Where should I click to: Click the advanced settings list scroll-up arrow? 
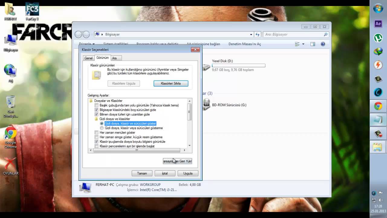pos(190,101)
